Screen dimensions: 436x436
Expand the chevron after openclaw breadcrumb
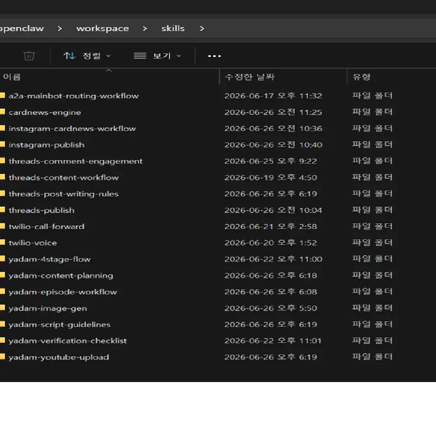click(60, 28)
